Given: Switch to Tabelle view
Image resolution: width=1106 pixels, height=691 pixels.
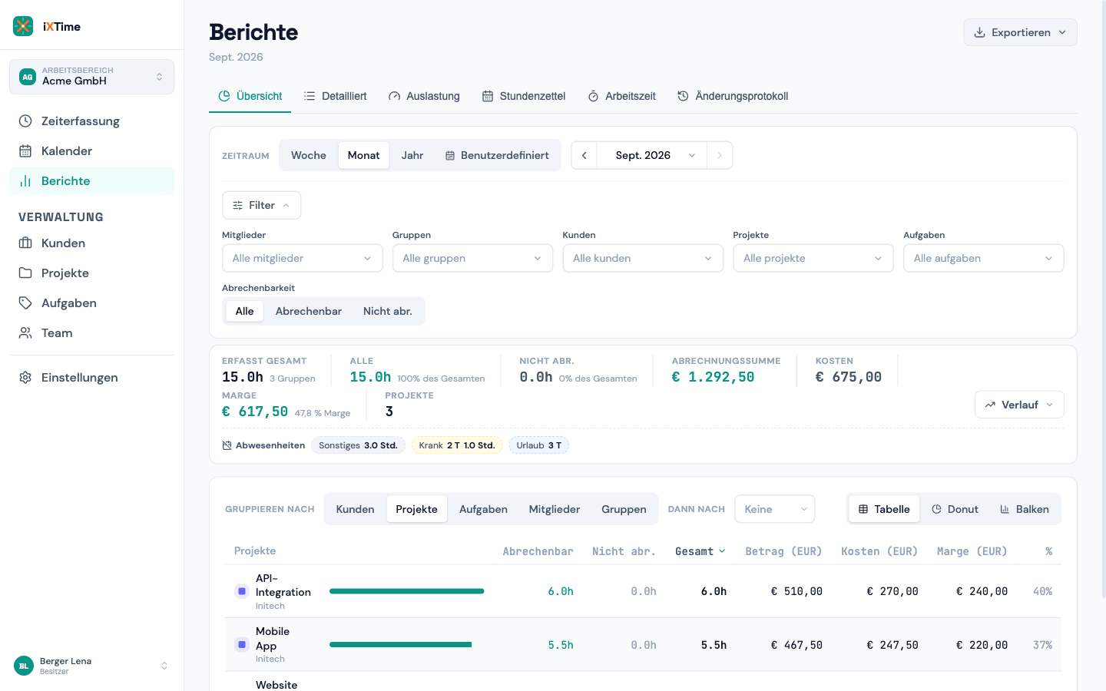Looking at the screenshot, I should pyautogui.click(x=884, y=509).
